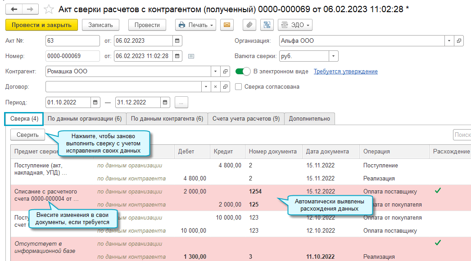Click the Расхождение column header
471x261 pixels.
point(450,152)
